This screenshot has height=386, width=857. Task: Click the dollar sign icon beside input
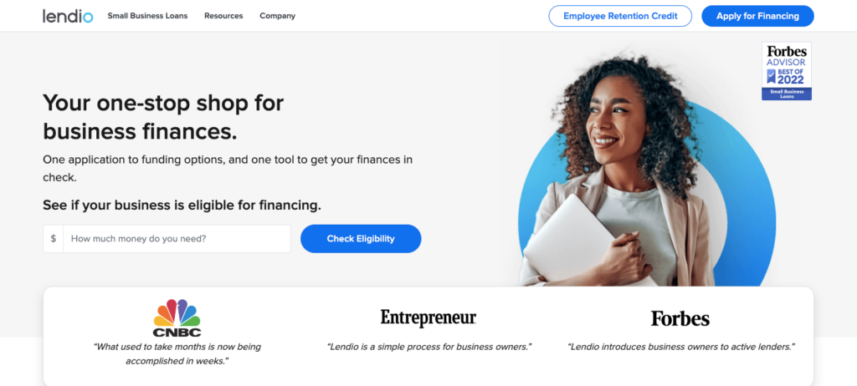click(x=53, y=239)
